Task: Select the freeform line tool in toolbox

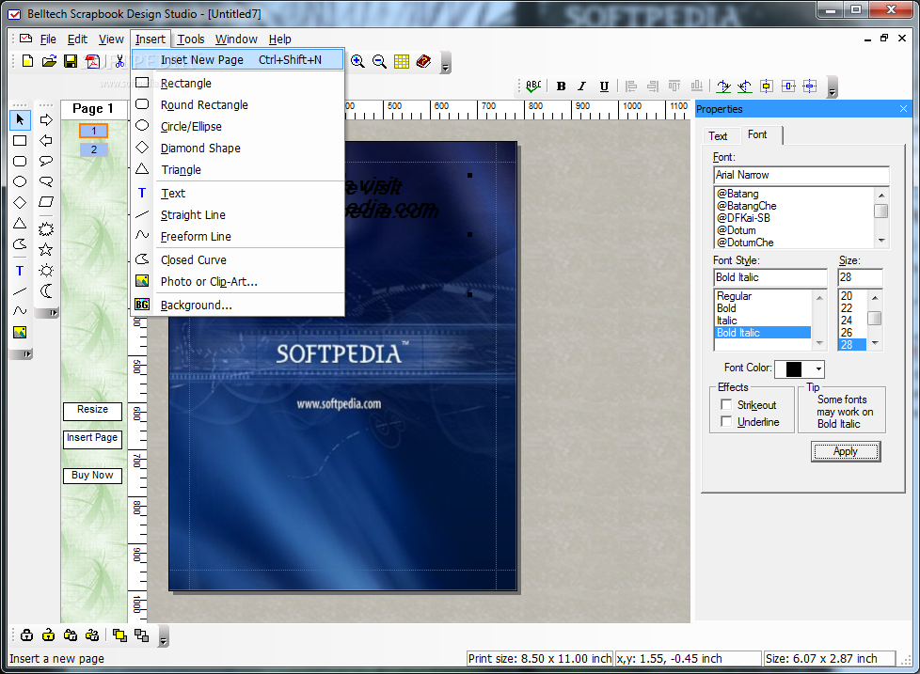Action: pos(20,310)
